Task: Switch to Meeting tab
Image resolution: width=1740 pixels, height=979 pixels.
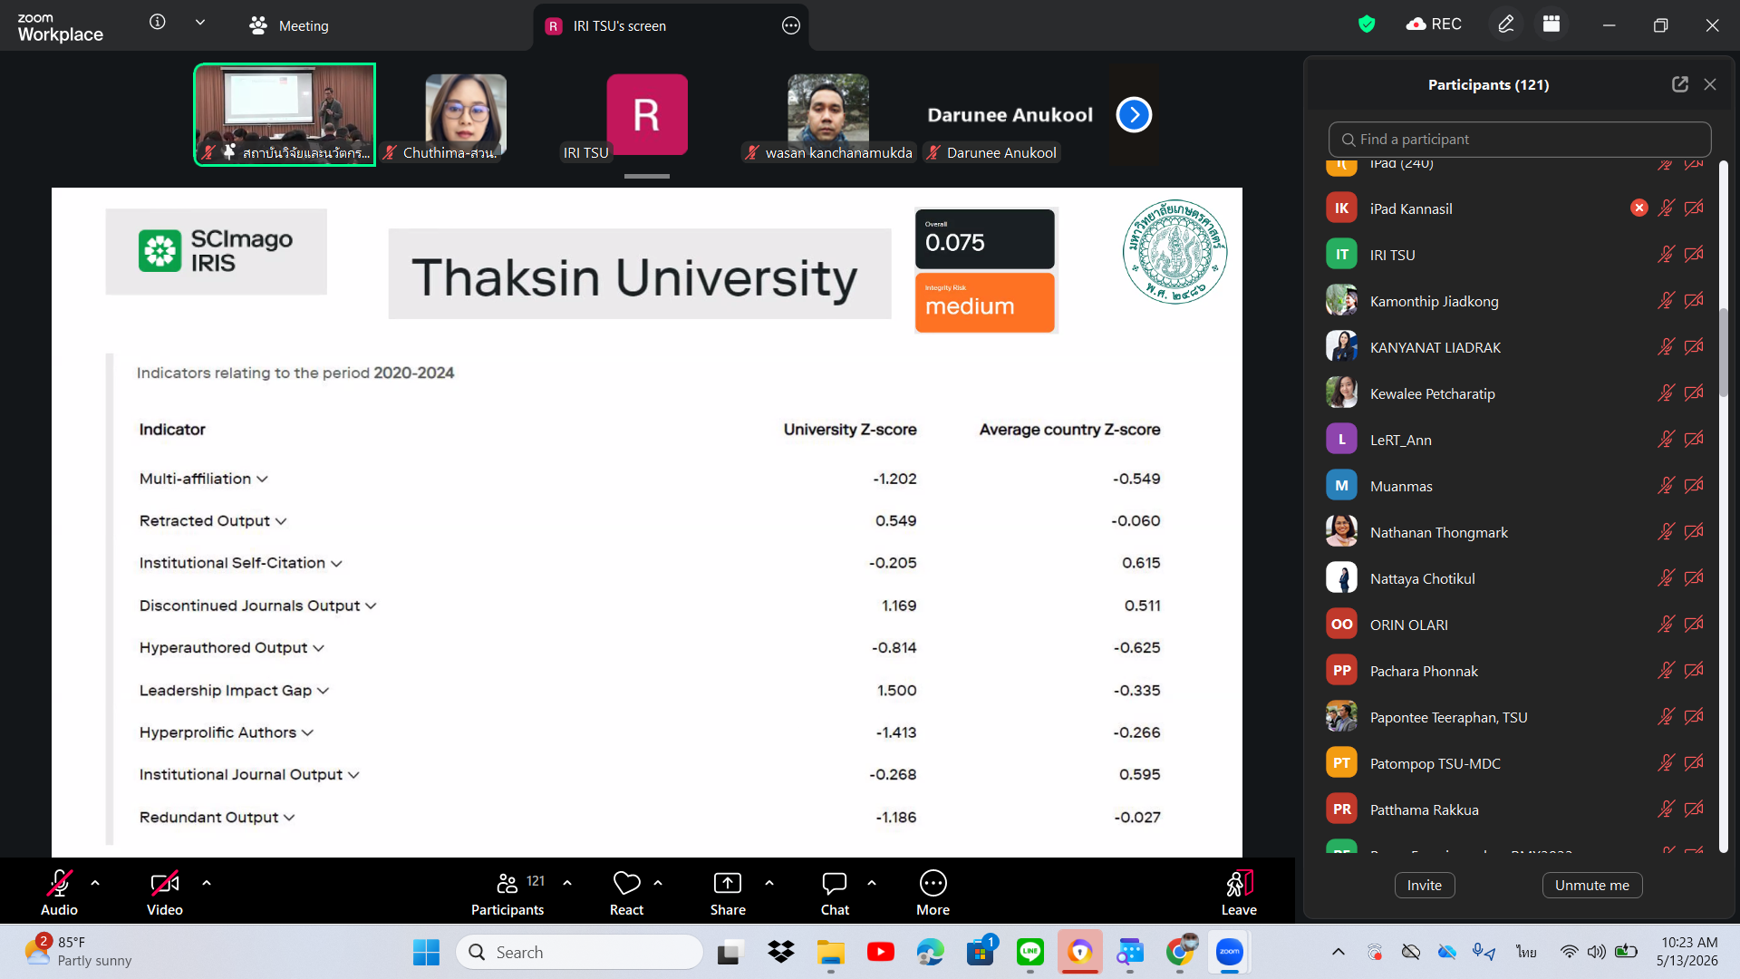Action: [290, 25]
